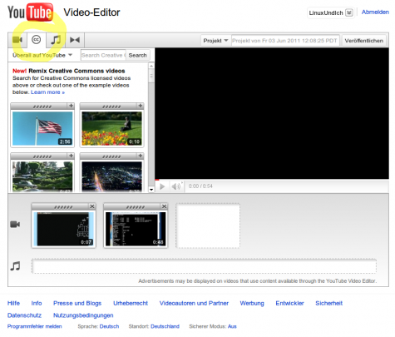Open the Info footer link
The height and width of the screenshot is (337, 395).
[x=37, y=303]
